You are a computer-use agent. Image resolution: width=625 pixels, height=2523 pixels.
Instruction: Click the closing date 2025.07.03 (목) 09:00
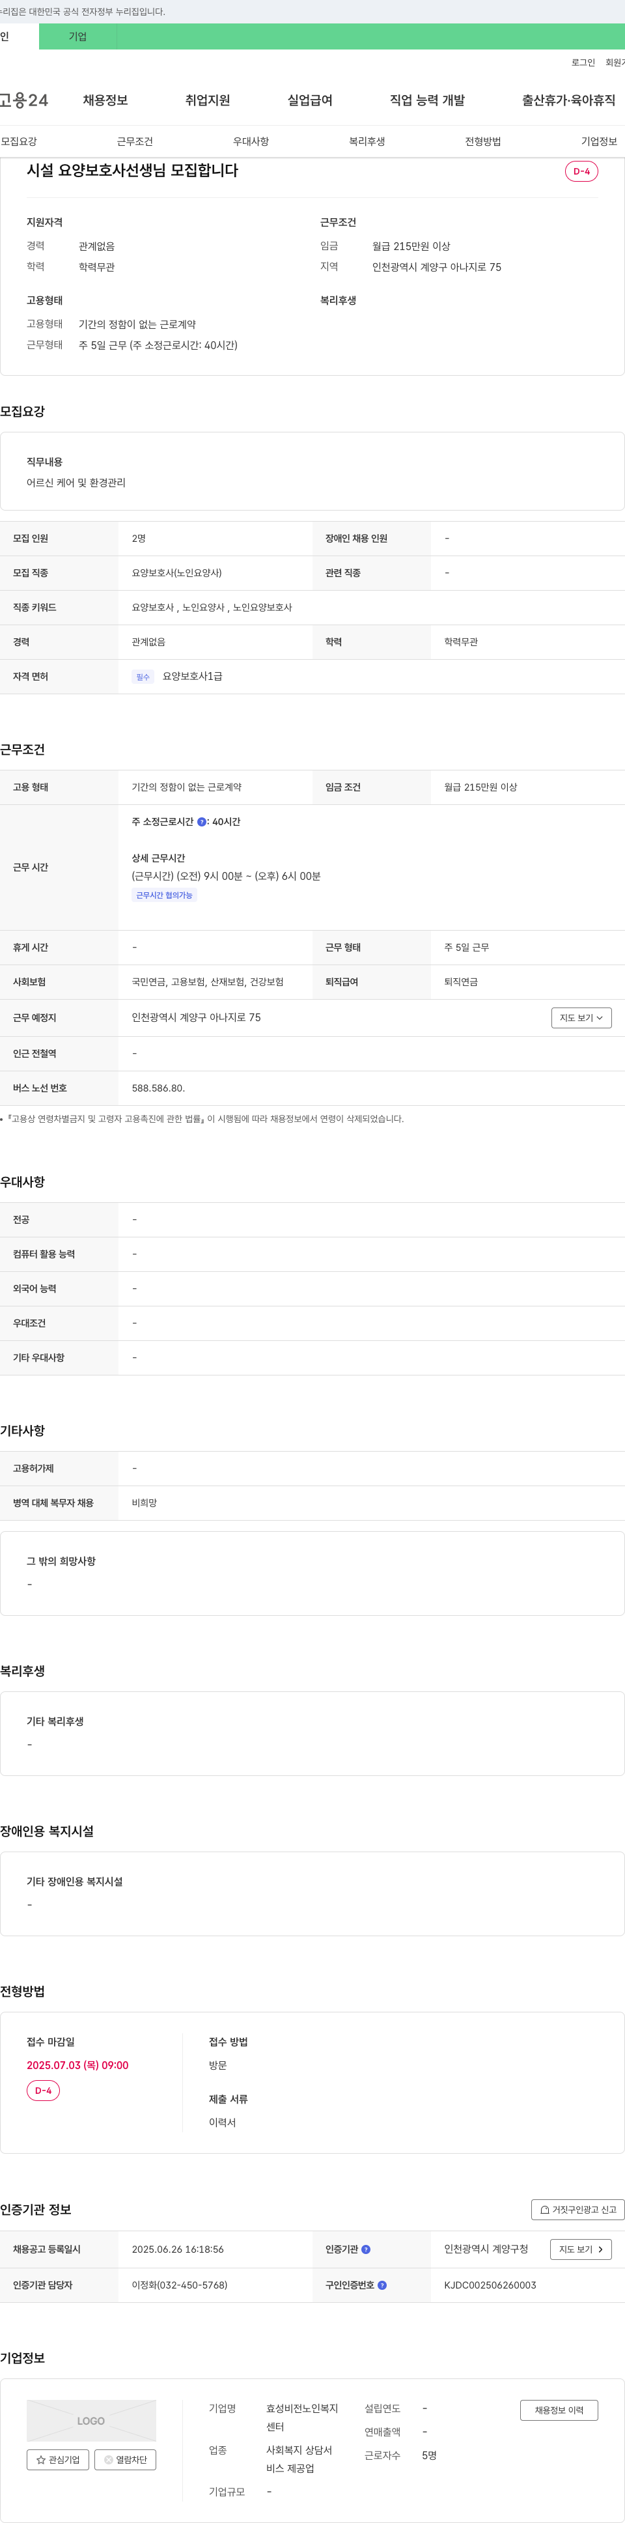pos(77,2065)
